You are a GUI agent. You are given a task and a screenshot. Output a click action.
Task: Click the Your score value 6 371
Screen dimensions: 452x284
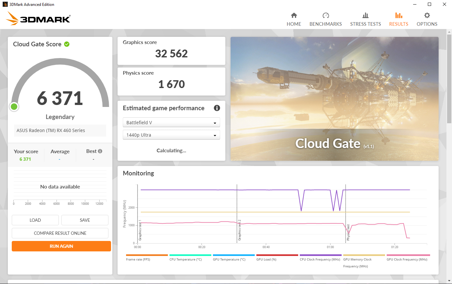[x=25, y=159]
